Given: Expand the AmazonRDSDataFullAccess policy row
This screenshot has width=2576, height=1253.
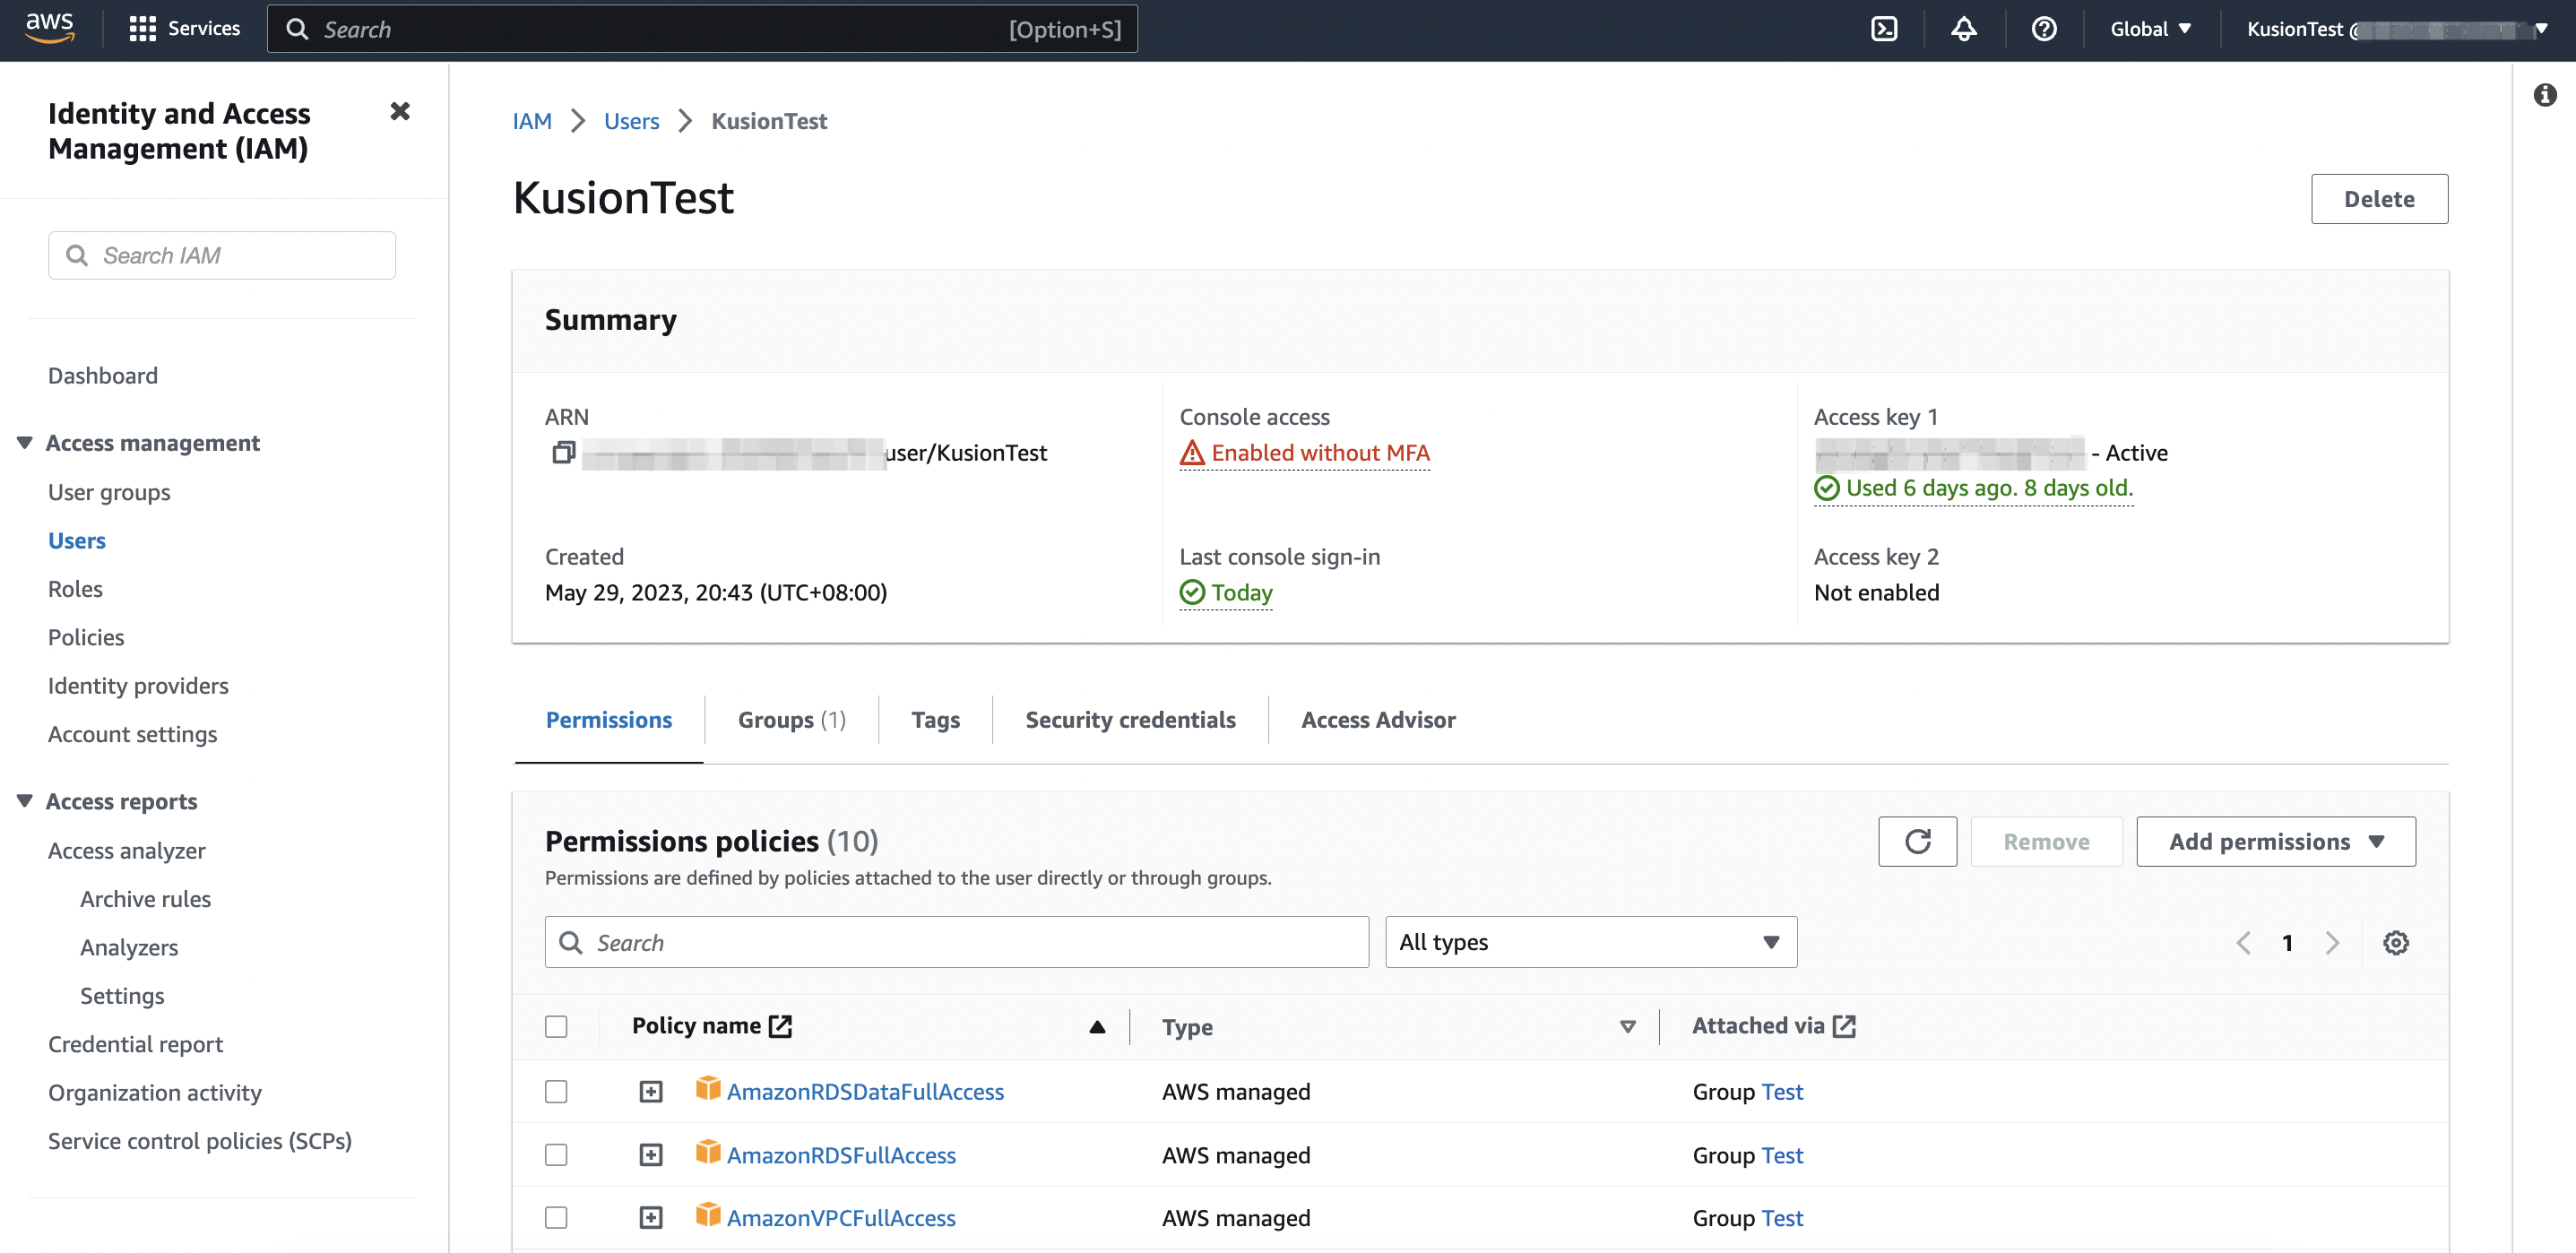Looking at the screenshot, I should coord(651,1091).
